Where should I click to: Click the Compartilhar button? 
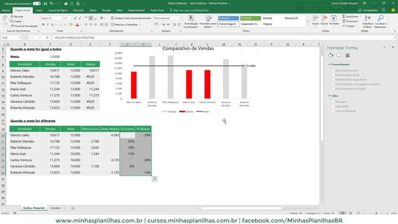pyautogui.click(x=368, y=10)
